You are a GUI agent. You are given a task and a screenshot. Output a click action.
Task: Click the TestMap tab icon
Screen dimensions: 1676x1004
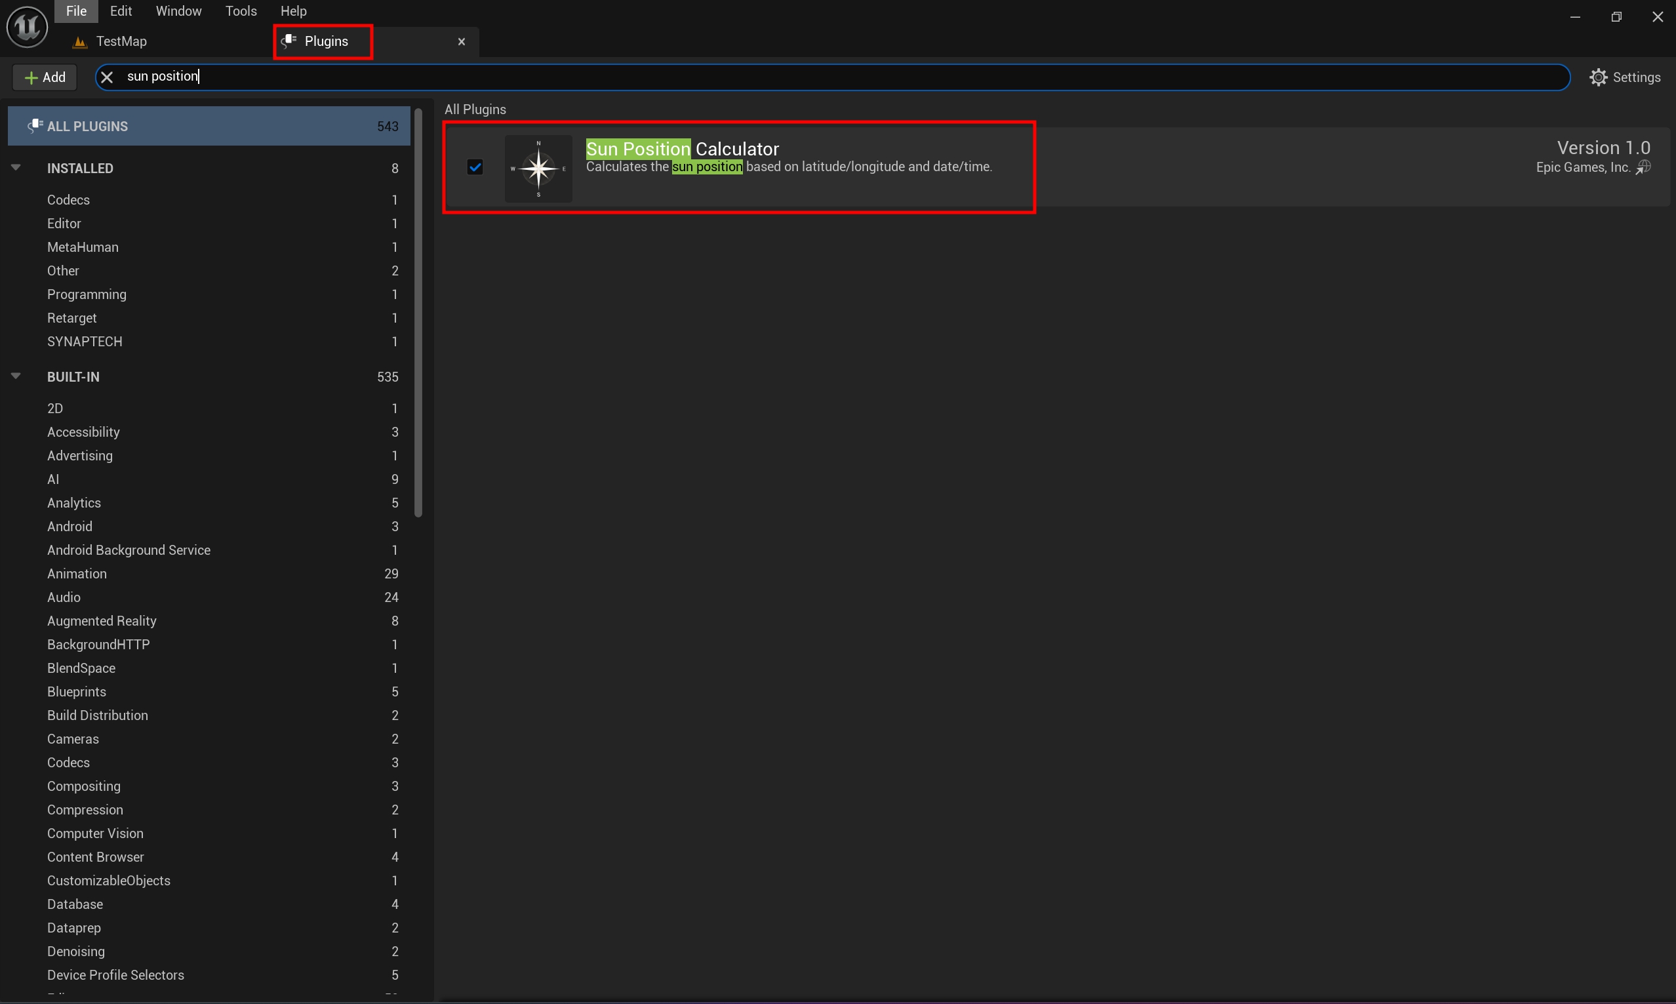80,42
